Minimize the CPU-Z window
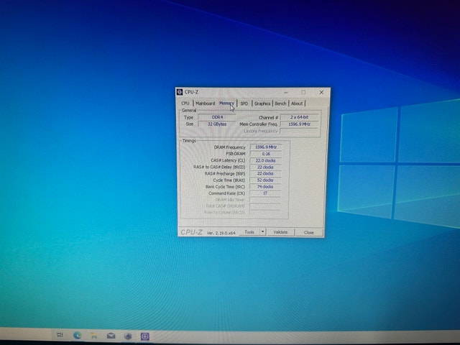 [x=286, y=93]
